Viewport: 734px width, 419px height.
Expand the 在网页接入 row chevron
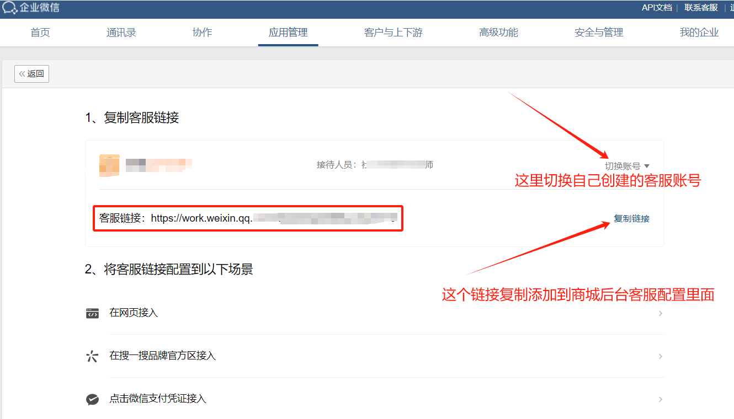coord(660,313)
